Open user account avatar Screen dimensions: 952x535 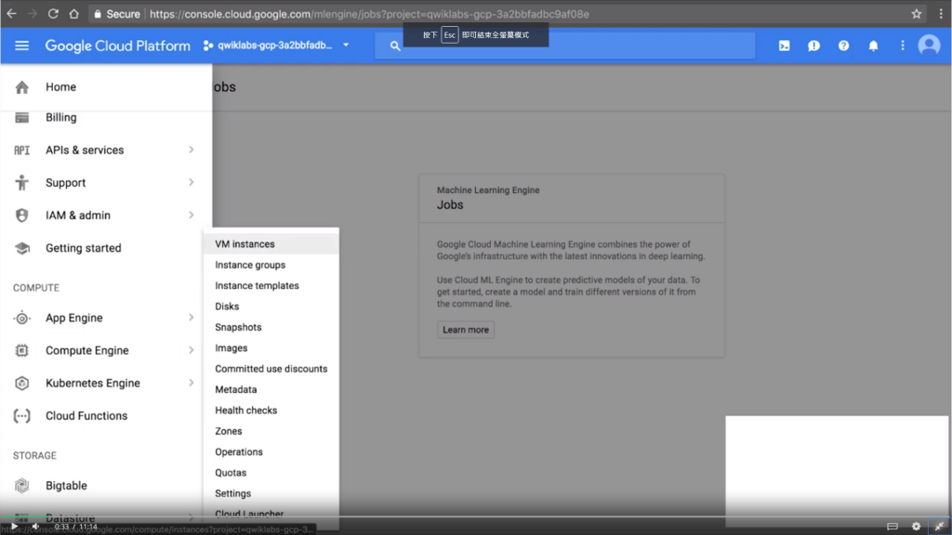coord(929,46)
